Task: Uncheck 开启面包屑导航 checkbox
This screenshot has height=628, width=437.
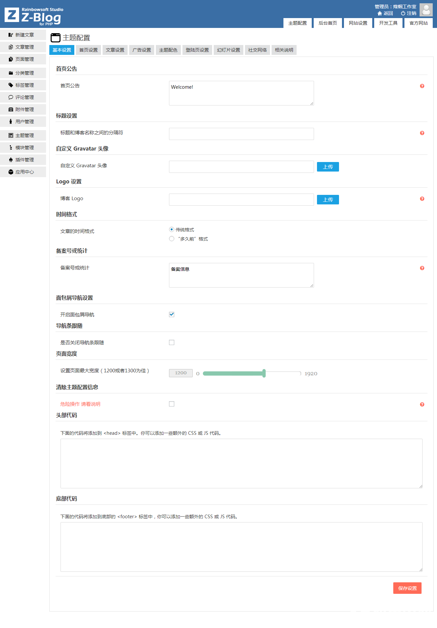Action: pos(172,314)
